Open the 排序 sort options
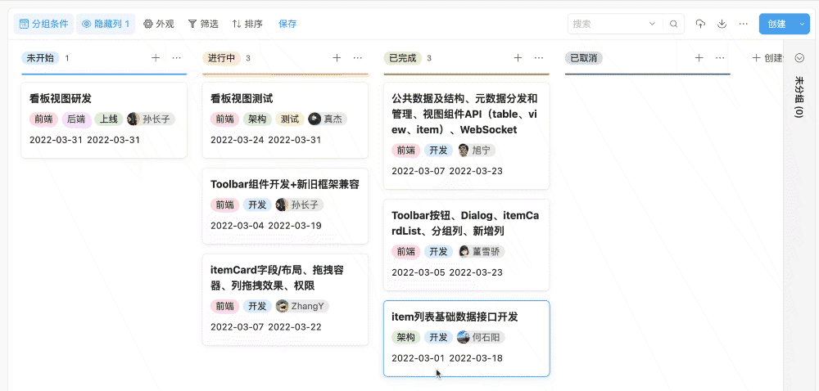Screen dimensions: 819x391 247,24
